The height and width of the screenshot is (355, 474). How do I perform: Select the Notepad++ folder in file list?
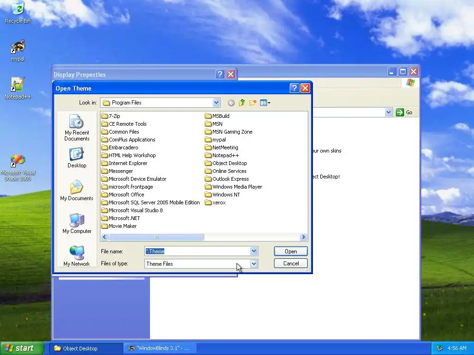222,155
